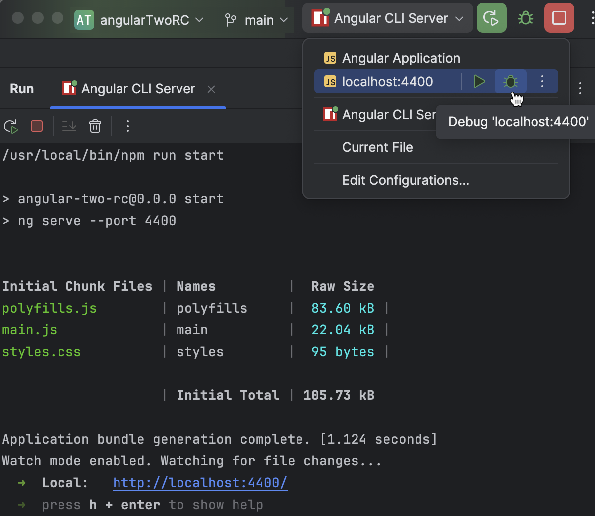Clear console output with the trash icon
Viewport: 595px width, 516px height.
click(x=95, y=126)
